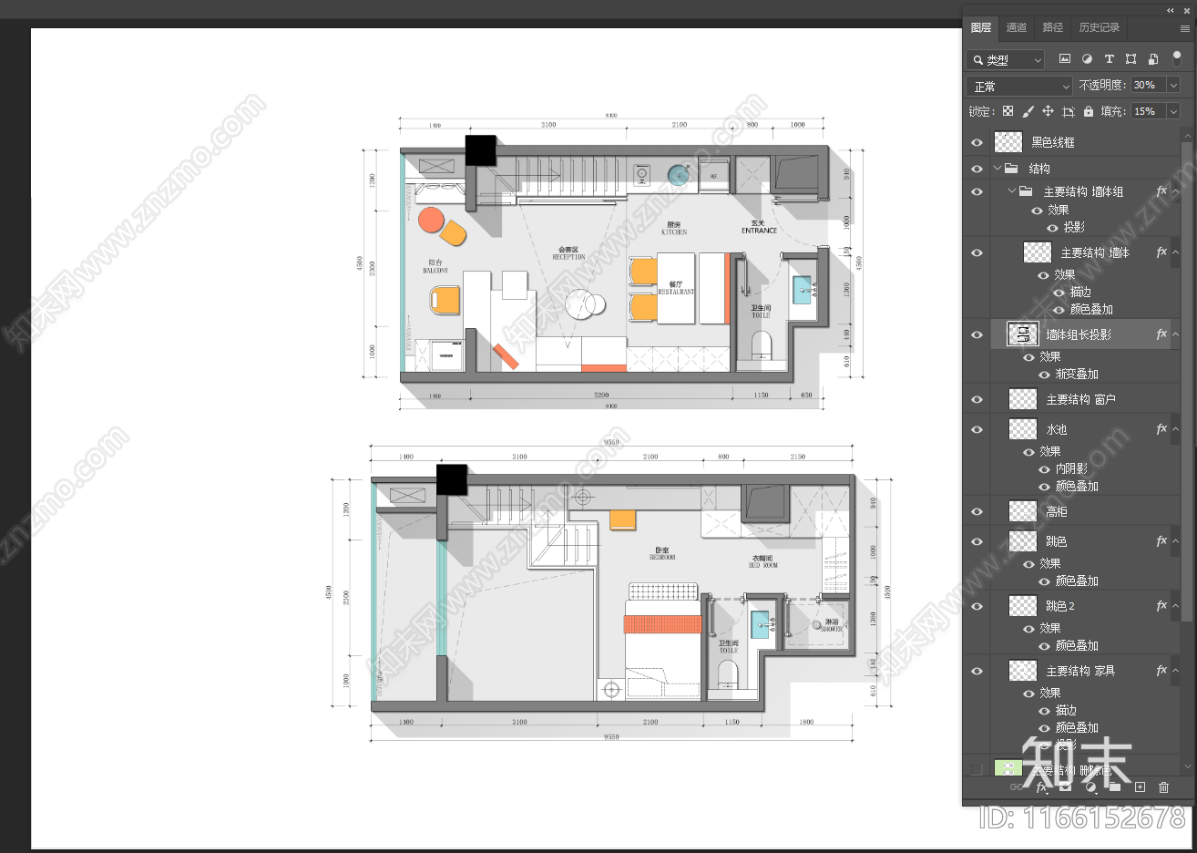Click delete layer trash icon

[1163, 787]
